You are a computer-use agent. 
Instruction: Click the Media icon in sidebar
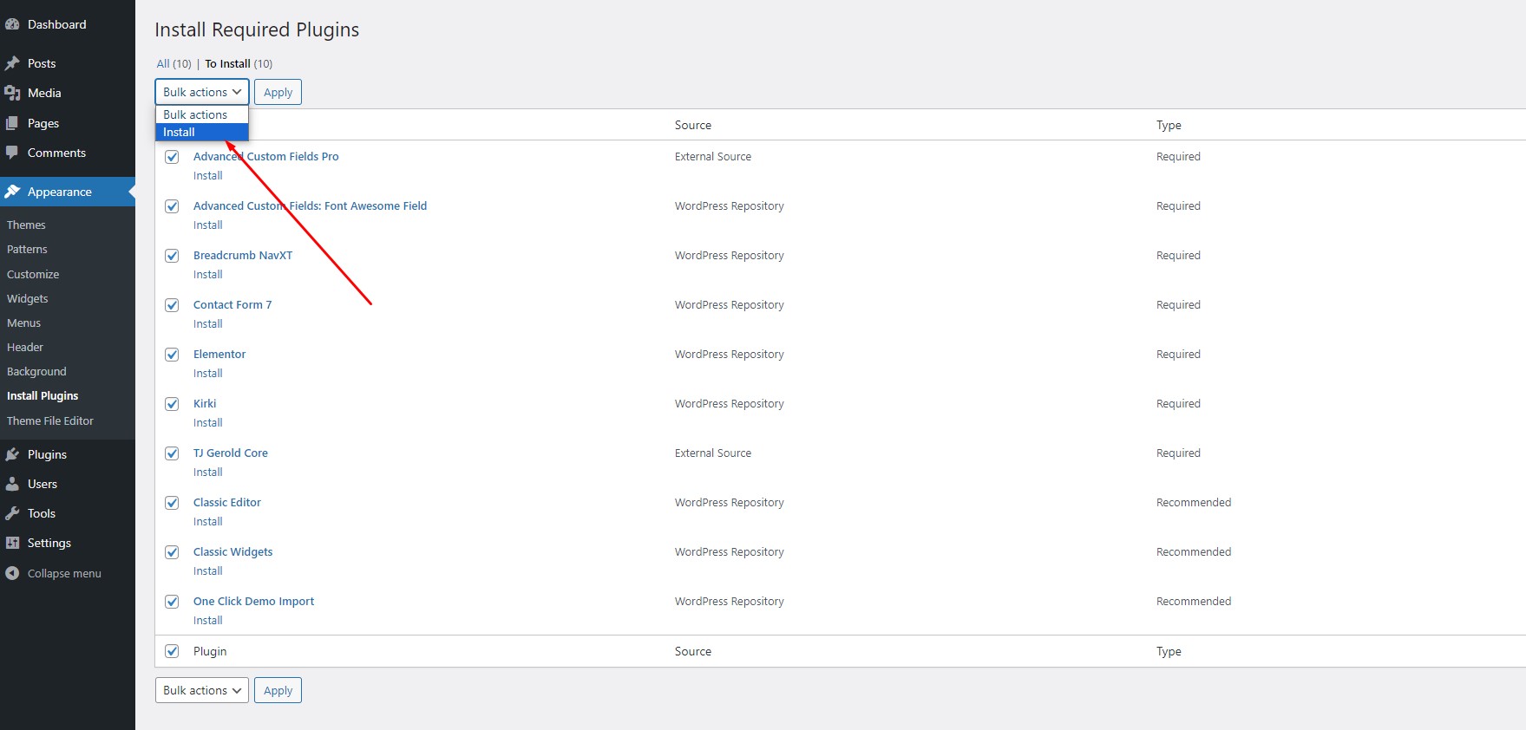12,93
